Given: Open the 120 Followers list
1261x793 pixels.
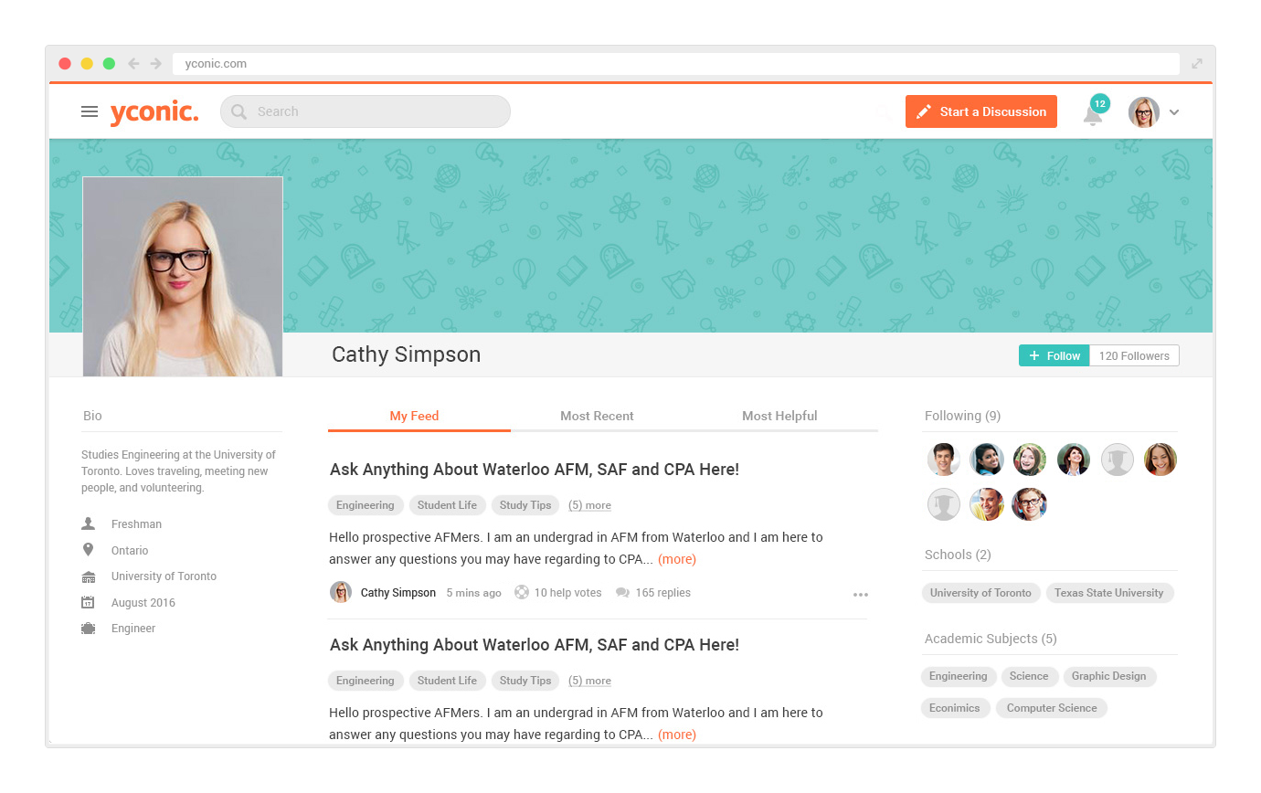Looking at the screenshot, I should click(x=1134, y=355).
